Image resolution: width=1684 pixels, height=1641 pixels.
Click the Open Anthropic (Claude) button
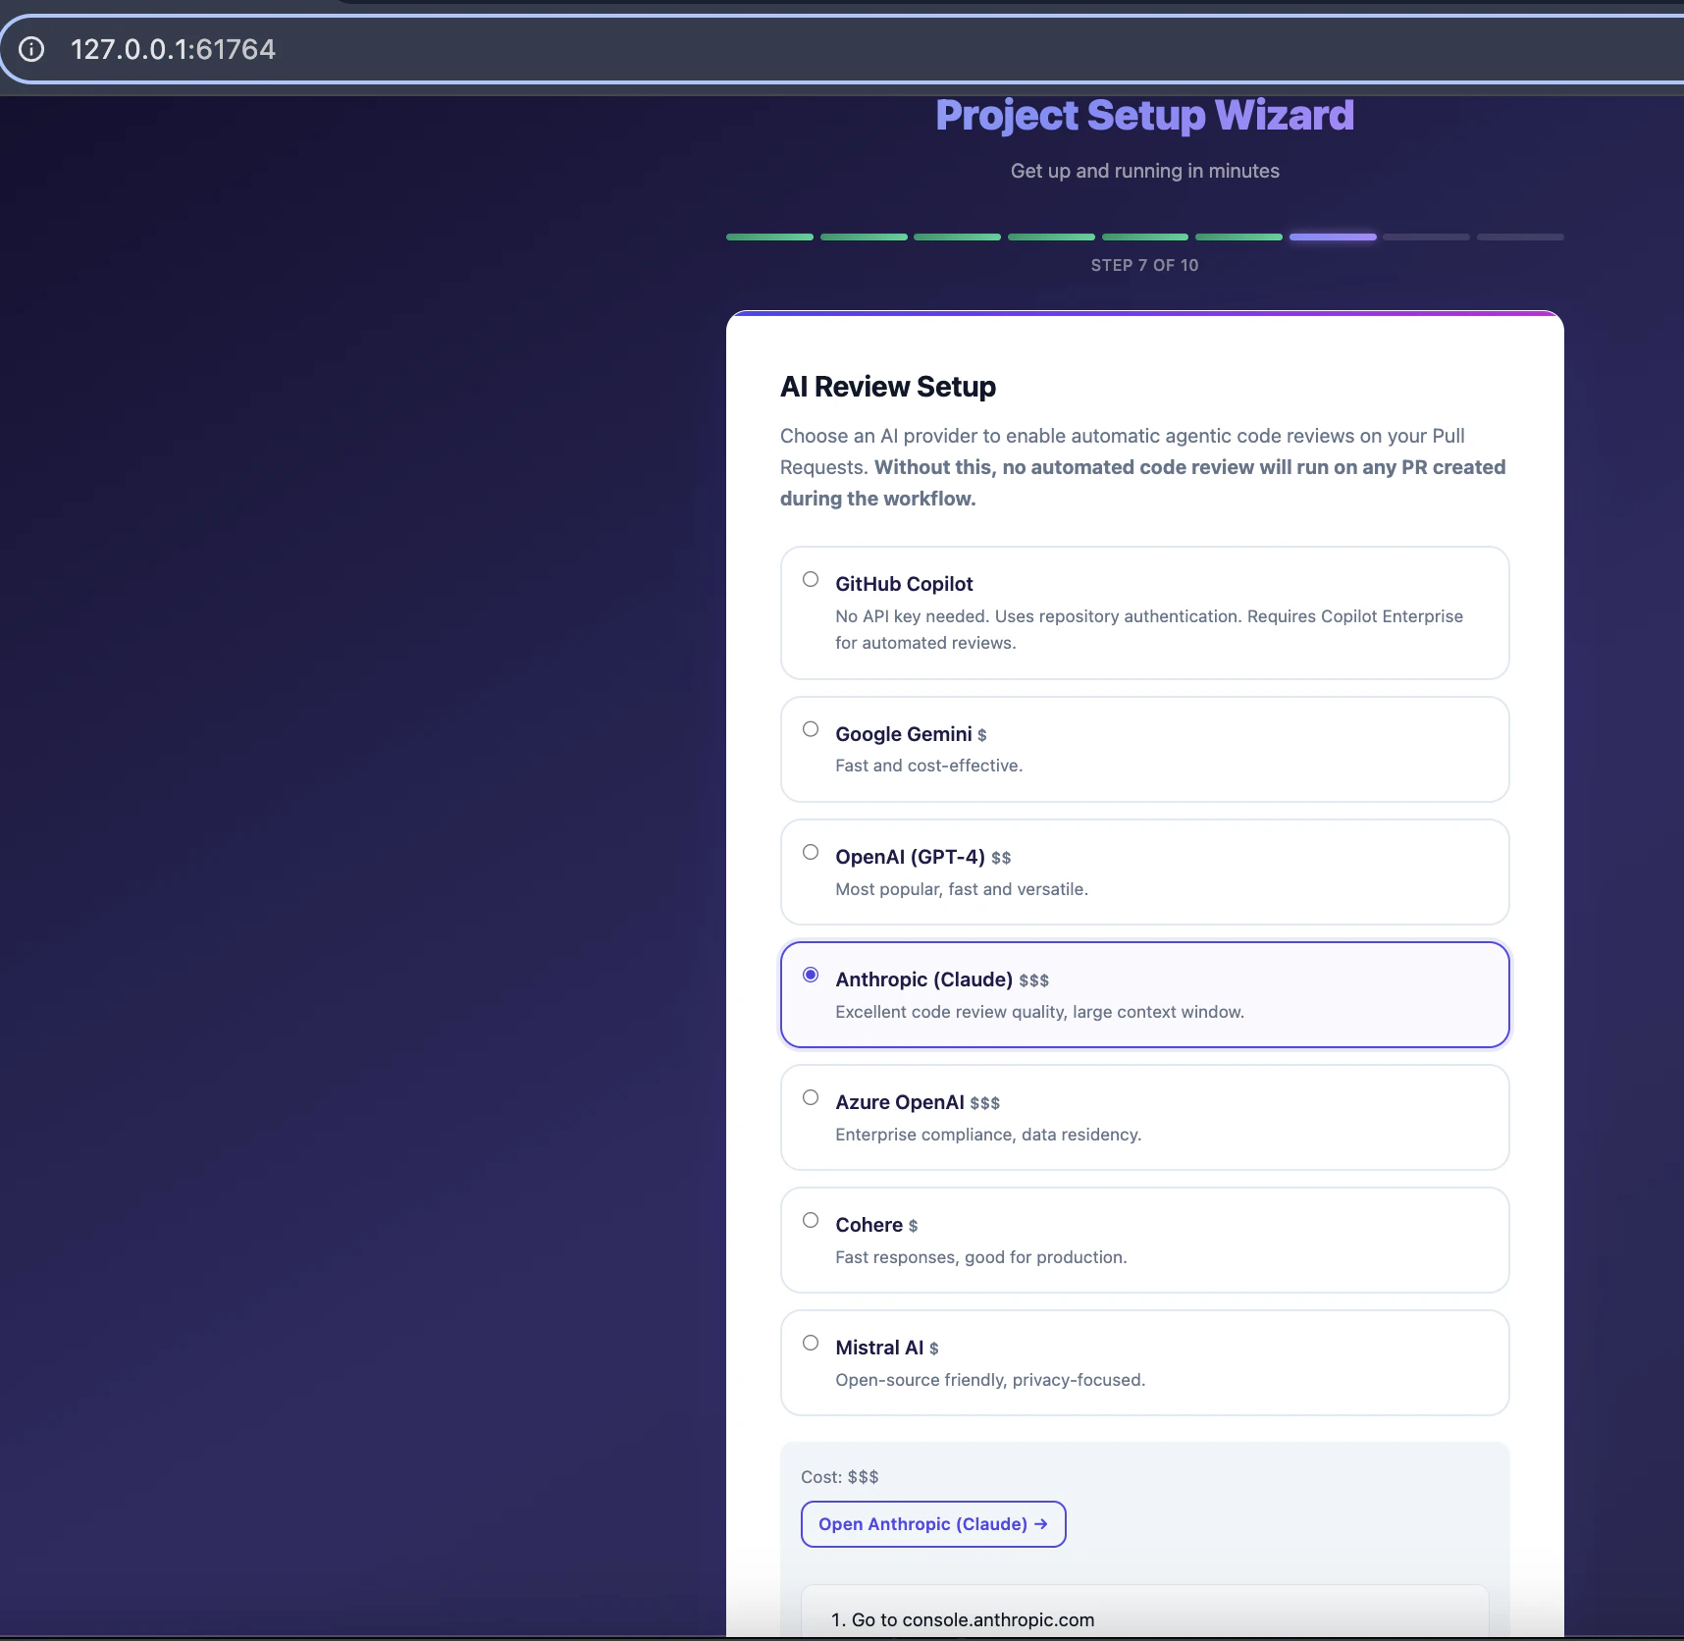point(932,1523)
